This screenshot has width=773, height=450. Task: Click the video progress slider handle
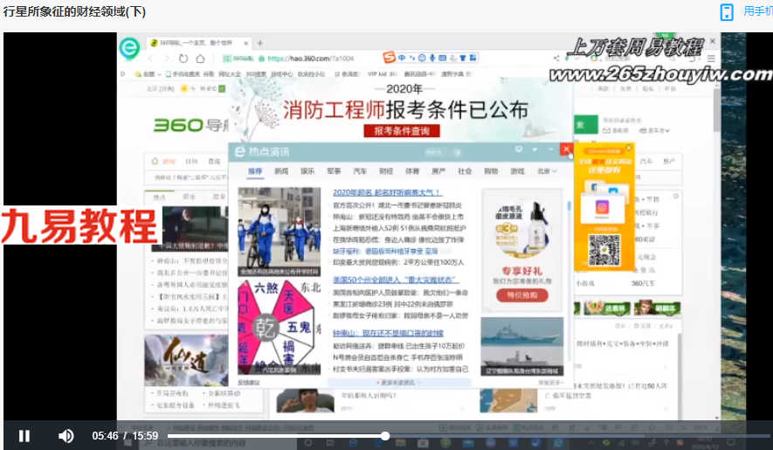(385, 436)
